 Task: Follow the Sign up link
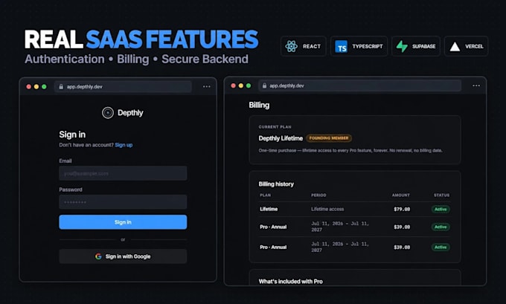pos(124,145)
